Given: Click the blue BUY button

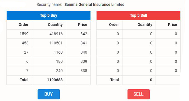Looking at the screenshot, I should pos(48,94).
